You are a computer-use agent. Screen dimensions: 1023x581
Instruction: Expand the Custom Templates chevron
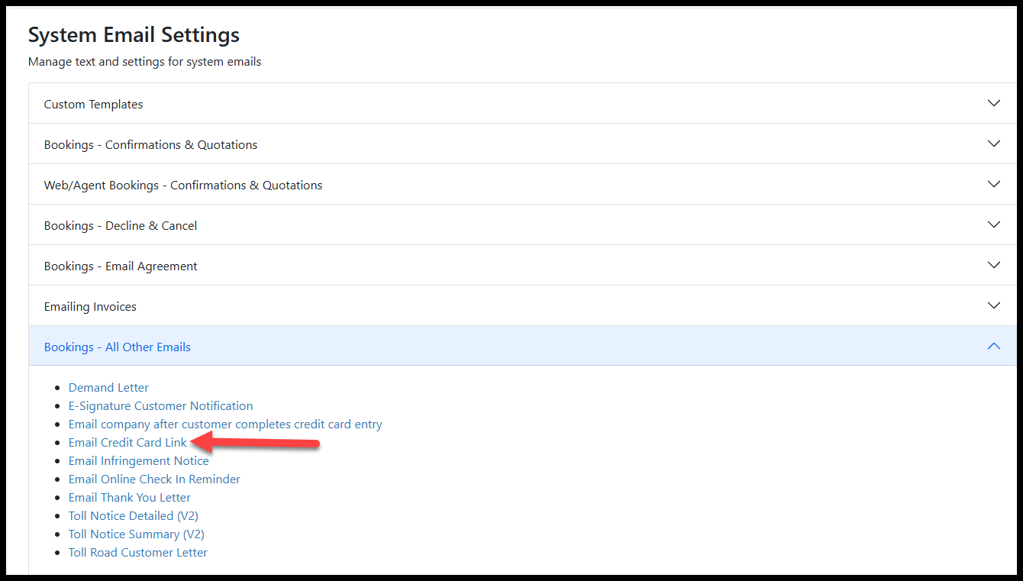[x=993, y=103]
